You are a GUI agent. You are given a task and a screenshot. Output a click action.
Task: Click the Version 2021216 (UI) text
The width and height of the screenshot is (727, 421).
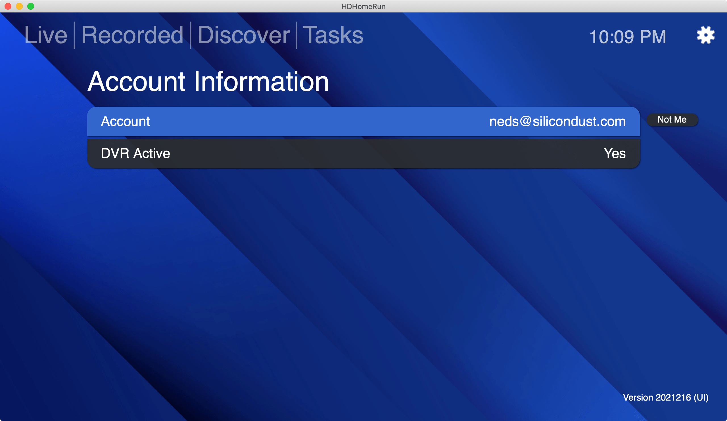pos(665,397)
